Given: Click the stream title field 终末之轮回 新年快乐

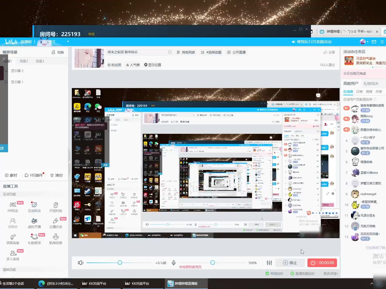Looking at the screenshot, I should (x=139, y=52).
